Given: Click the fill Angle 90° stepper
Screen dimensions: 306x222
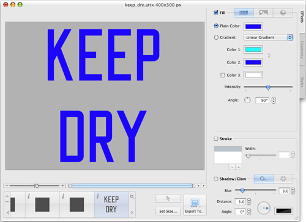Looking at the screenshot, I should tap(274, 100).
